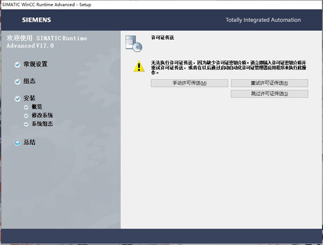Viewport: 323px width, 245px height.
Task: Select the 修改系统 sub-step
Action: coord(42,115)
